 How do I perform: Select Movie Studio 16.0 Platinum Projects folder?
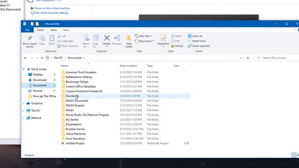click(x=87, y=115)
